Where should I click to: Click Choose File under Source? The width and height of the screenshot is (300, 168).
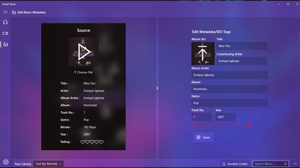click(x=83, y=72)
